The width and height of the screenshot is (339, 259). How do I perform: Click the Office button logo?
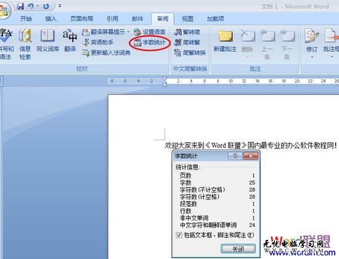point(4,11)
